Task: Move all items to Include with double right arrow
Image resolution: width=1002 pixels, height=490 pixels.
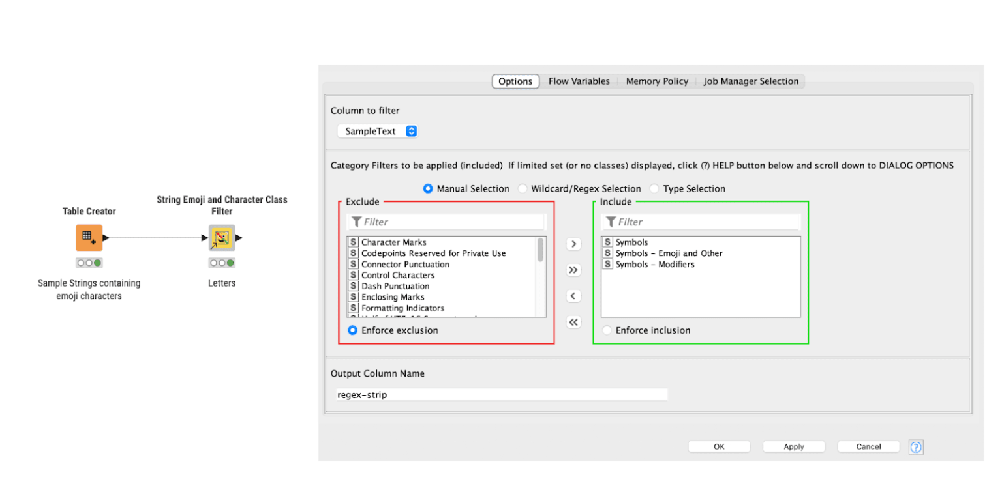Action: click(x=573, y=270)
